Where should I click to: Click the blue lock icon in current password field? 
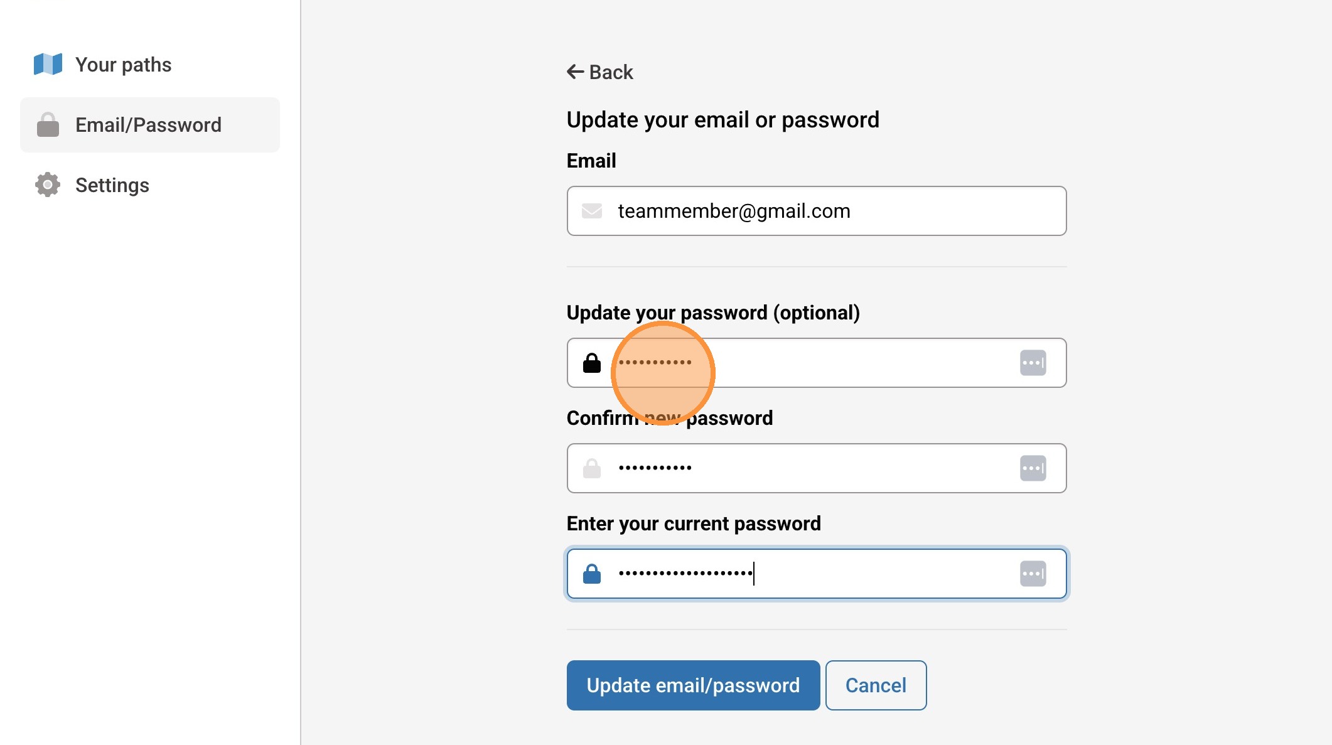pos(591,574)
